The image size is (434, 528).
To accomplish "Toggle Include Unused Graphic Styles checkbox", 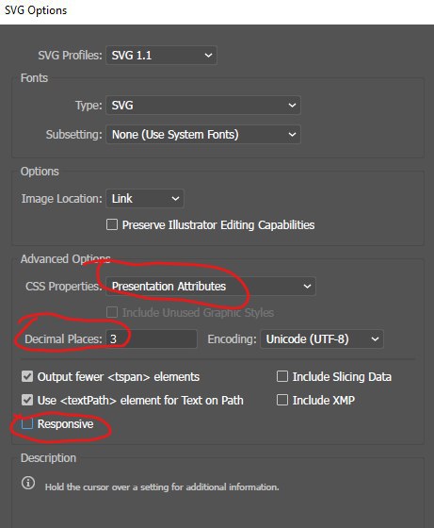I will pyautogui.click(x=112, y=312).
